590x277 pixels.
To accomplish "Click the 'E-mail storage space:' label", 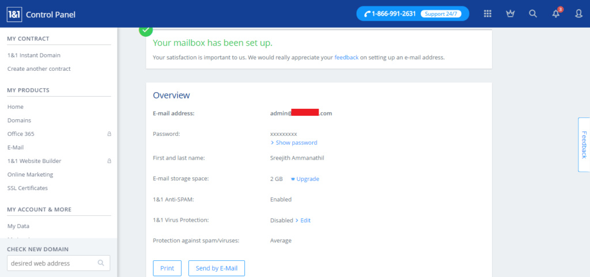I will coord(180,179).
